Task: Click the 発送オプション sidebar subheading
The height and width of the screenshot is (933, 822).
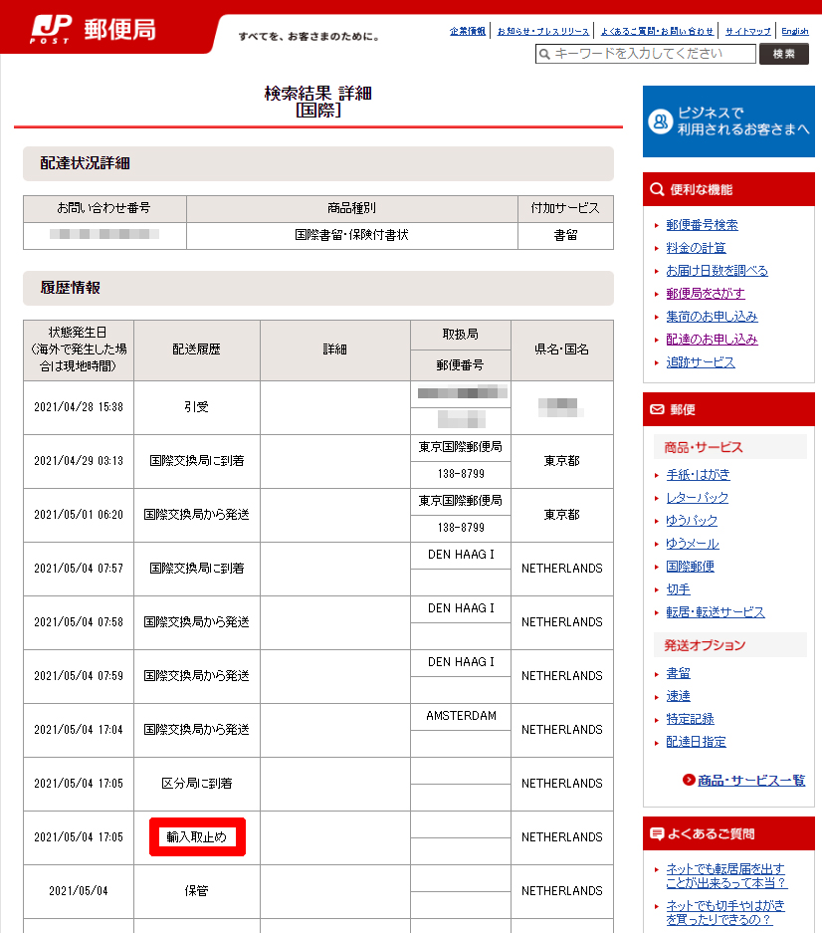Action: tap(729, 645)
